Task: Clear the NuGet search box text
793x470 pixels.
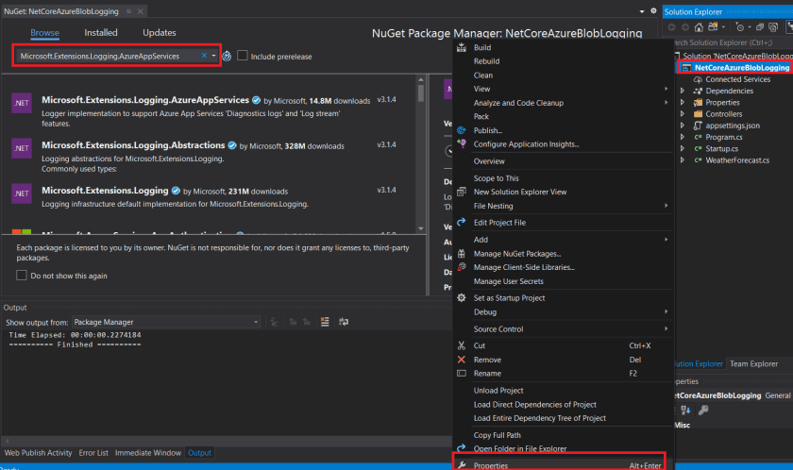Action: point(204,57)
